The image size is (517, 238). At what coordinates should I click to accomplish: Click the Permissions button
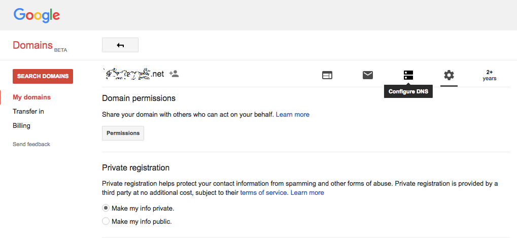pyautogui.click(x=123, y=133)
